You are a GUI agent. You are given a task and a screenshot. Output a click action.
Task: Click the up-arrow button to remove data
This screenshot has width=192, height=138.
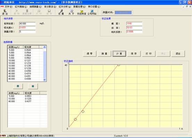tap(33, 86)
